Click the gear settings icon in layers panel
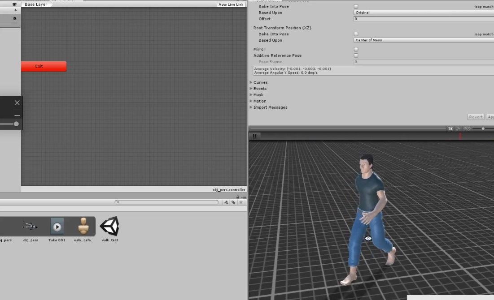The image size is (494, 300). pyautogui.click(x=14, y=18)
